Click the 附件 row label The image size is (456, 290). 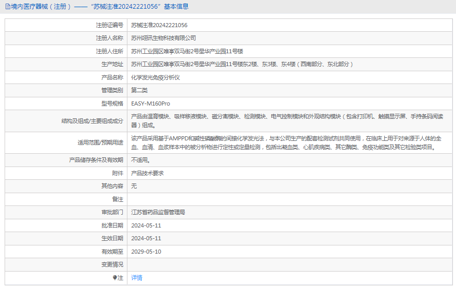coord(118,173)
